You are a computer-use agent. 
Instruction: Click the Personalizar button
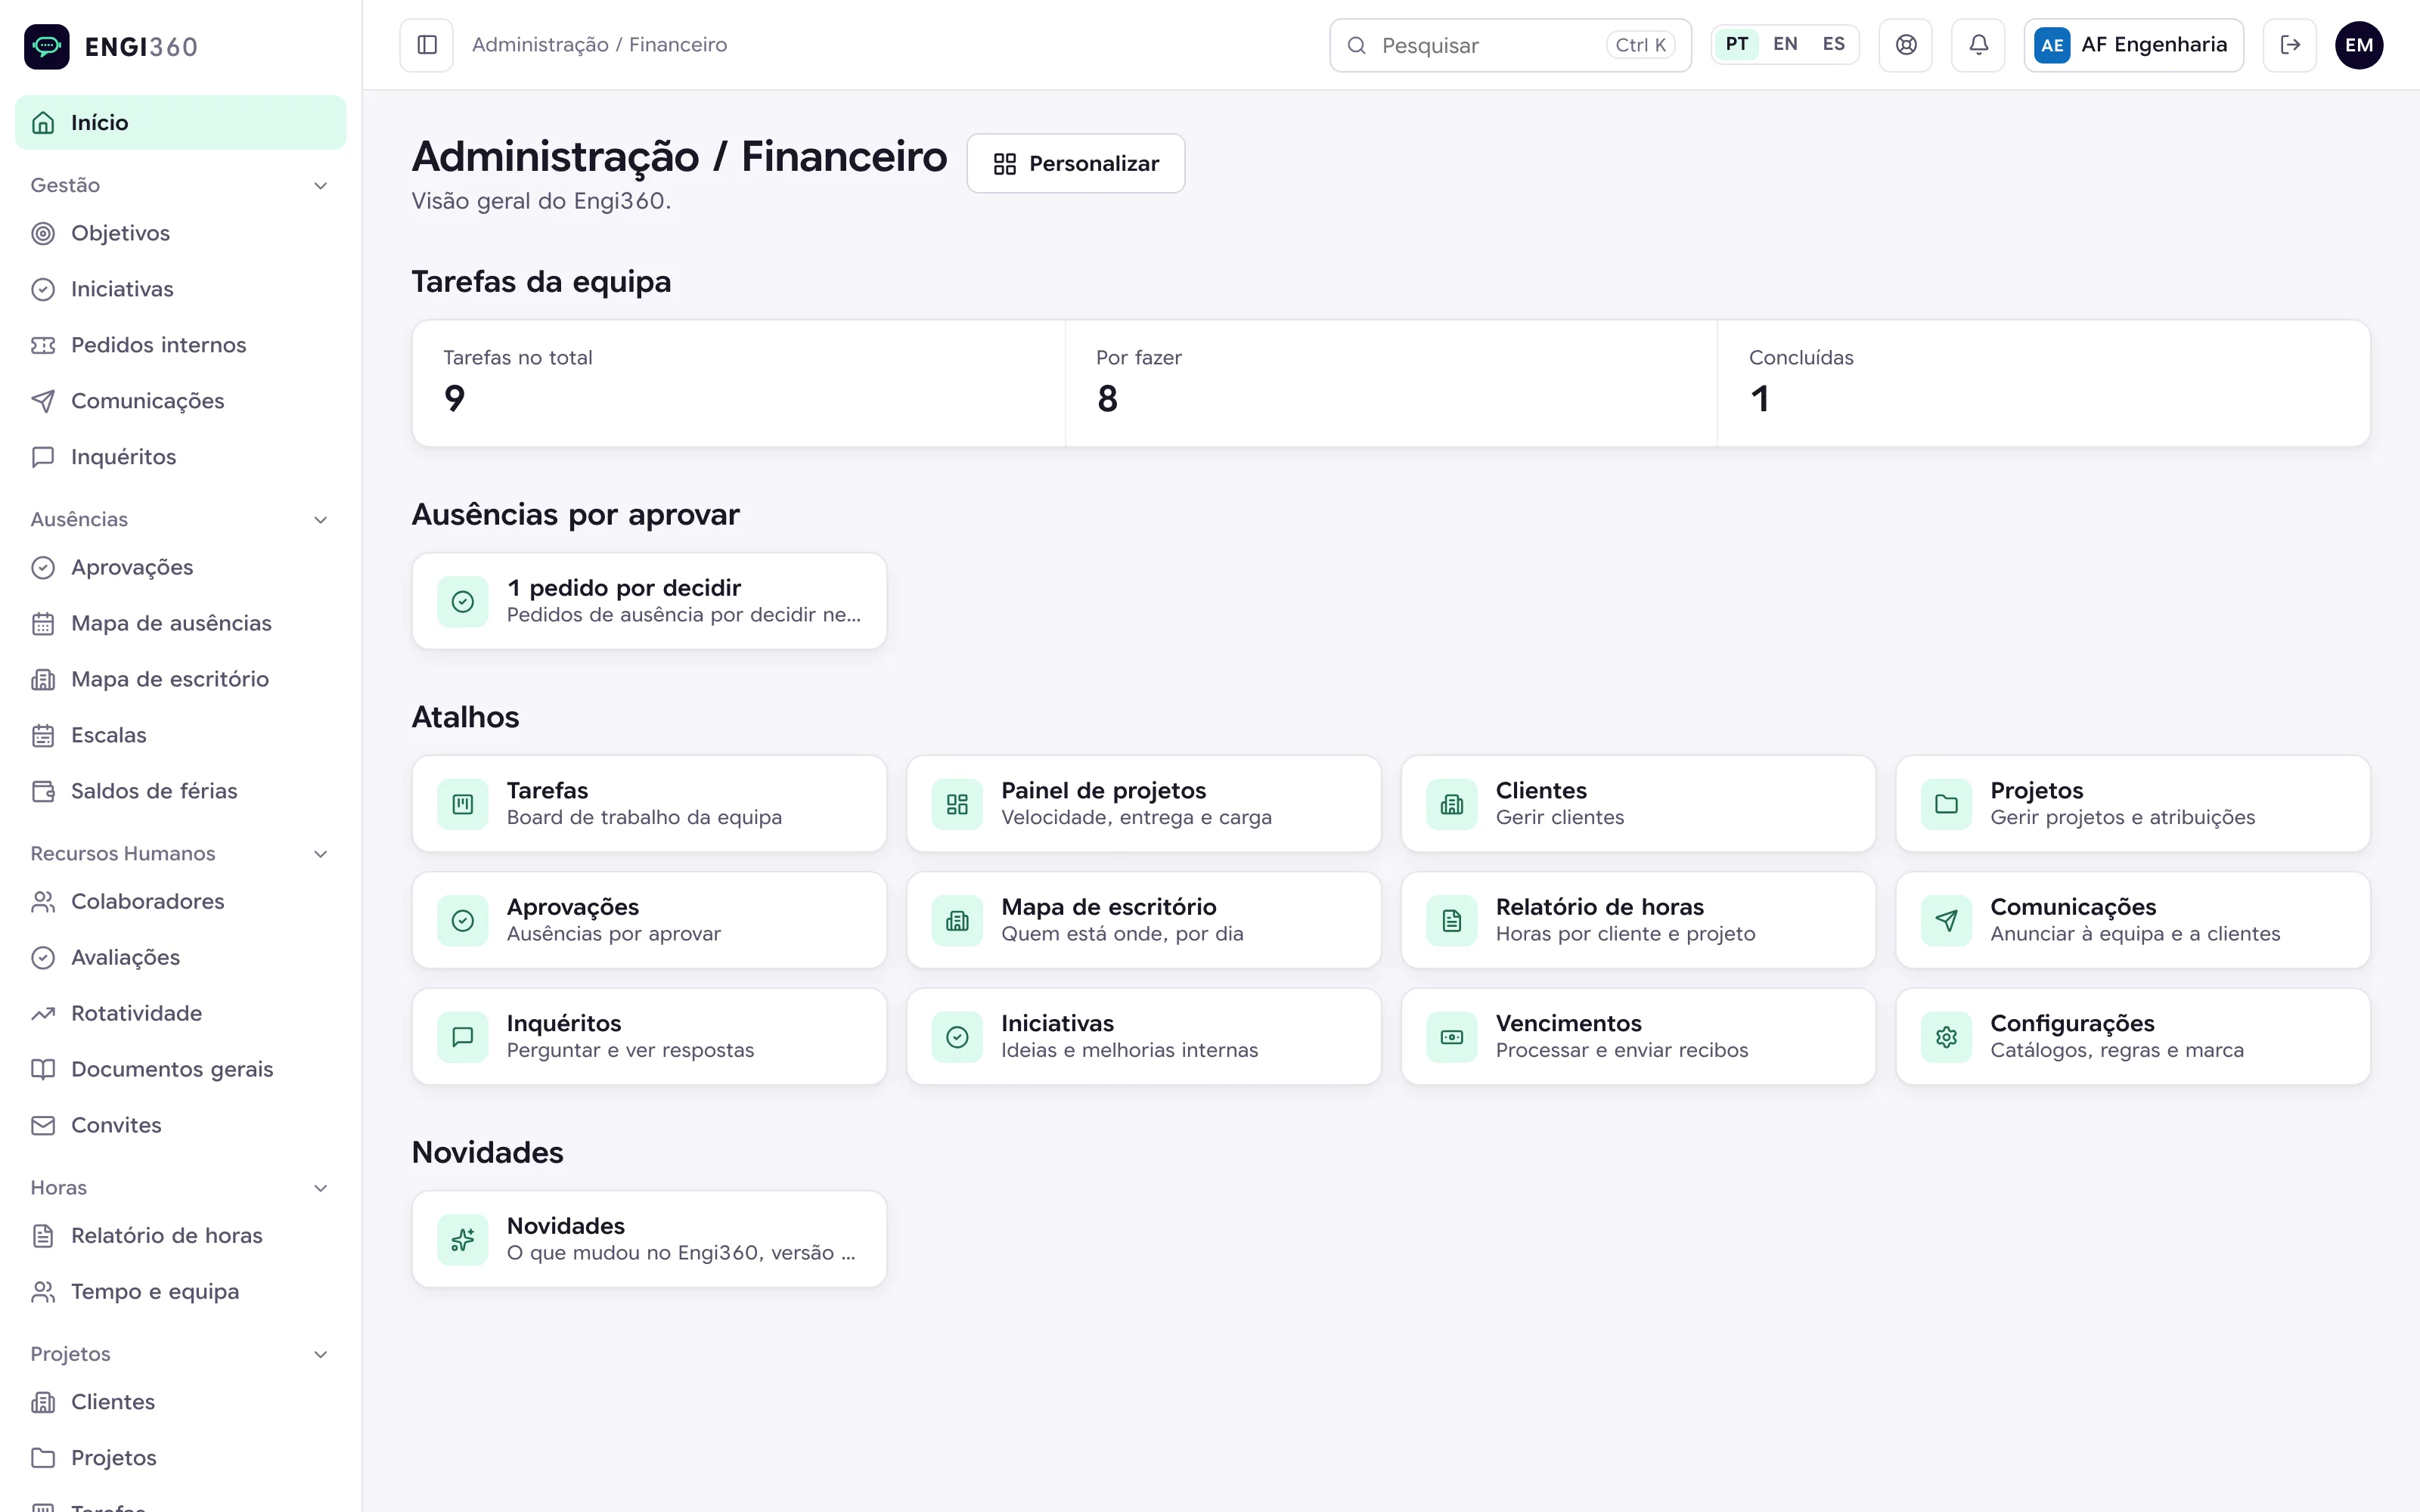pyautogui.click(x=1076, y=163)
